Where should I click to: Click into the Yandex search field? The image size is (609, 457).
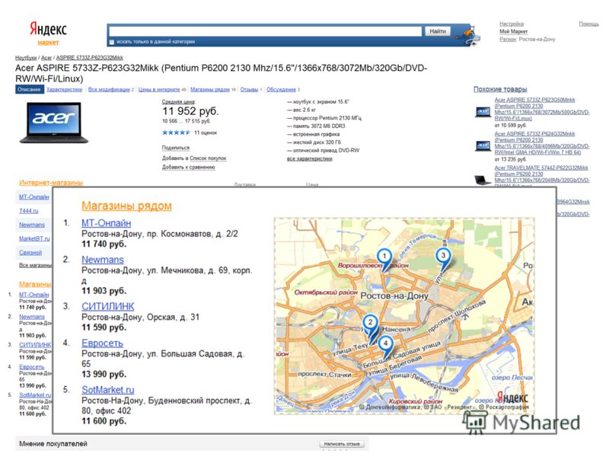click(x=265, y=31)
